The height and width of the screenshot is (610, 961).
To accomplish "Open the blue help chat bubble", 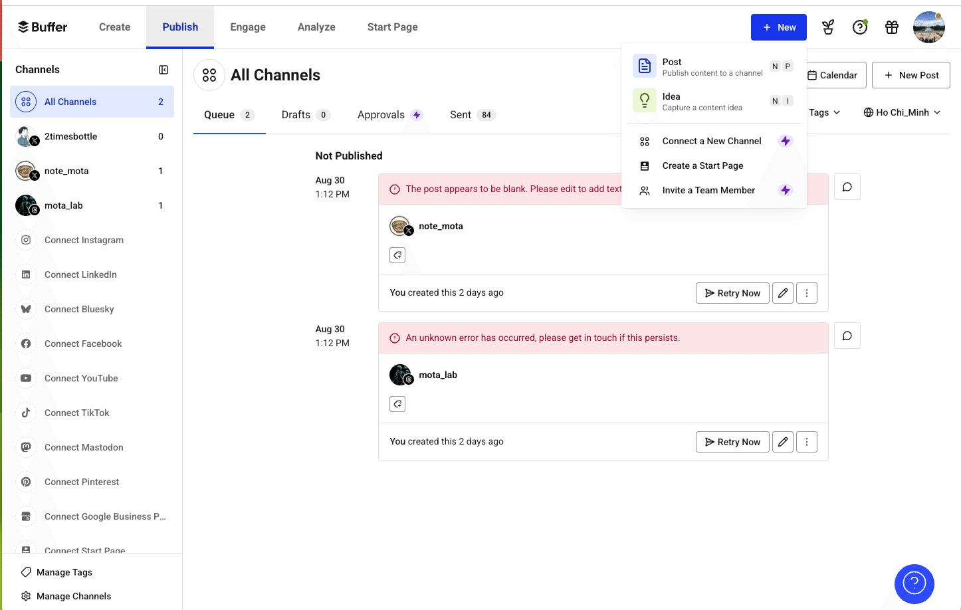I will (914, 583).
